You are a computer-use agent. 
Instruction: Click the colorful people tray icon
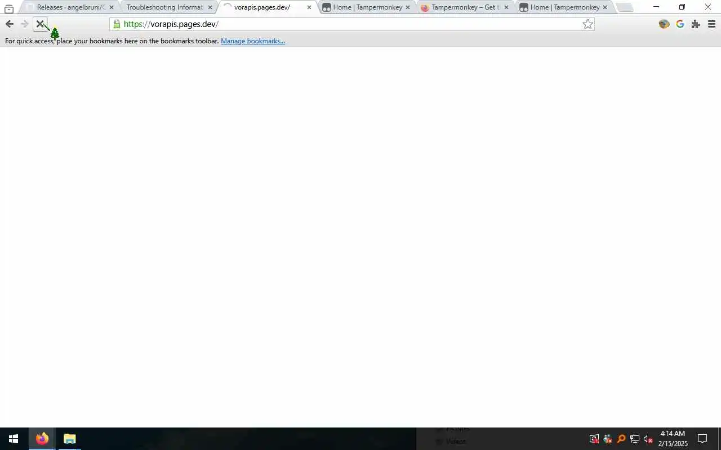[607, 439]
